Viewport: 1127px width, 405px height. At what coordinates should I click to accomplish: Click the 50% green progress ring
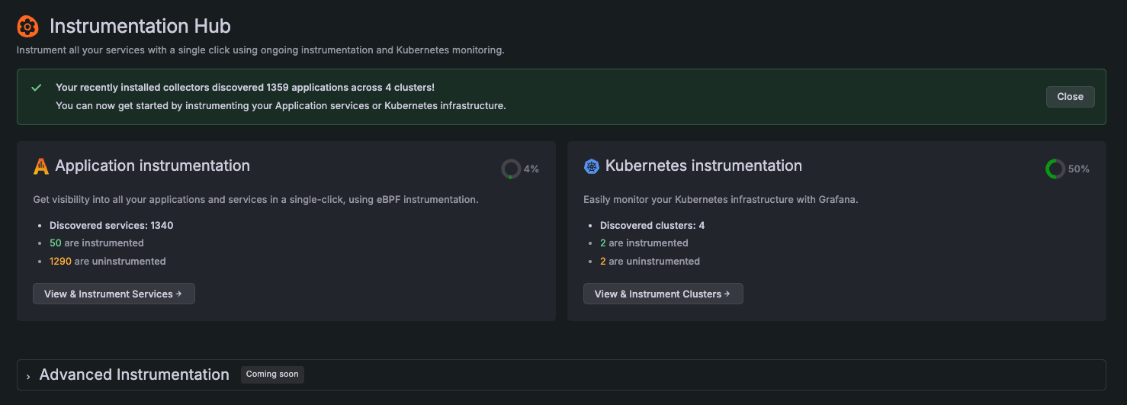[x=1055, y=169]
